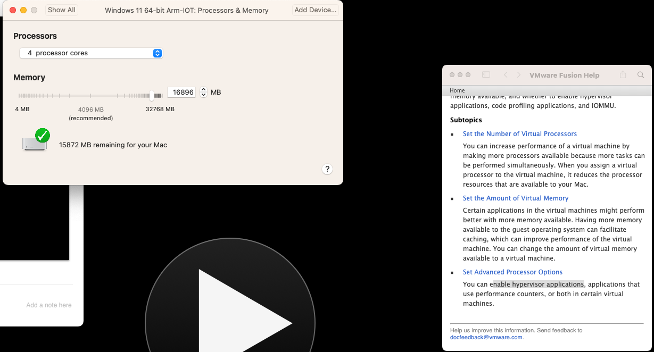Click the Mac memory status checkmark icon
The image size is (654, 352).
coord(42,136)
